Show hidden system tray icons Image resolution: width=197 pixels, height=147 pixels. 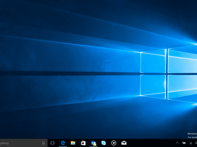[177, 143]
